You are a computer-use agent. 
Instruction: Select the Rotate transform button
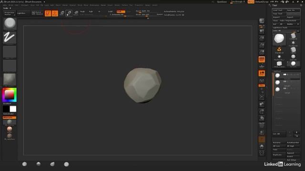tap(76, 13)
